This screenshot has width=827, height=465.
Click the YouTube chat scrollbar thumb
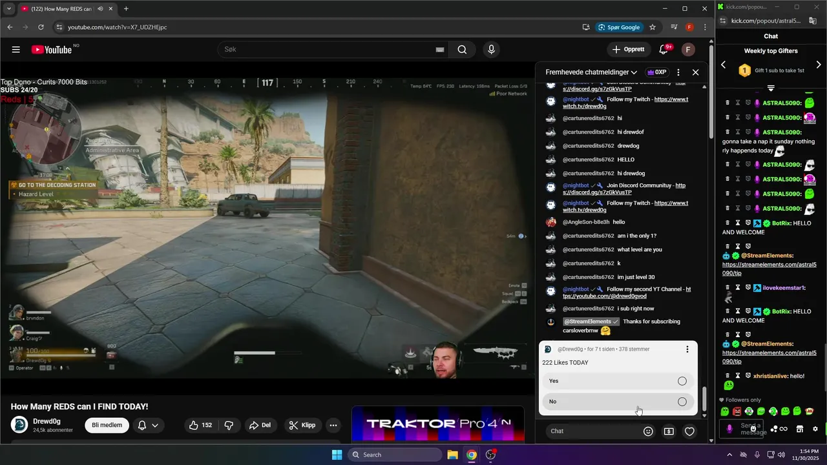tap(705, 399)
